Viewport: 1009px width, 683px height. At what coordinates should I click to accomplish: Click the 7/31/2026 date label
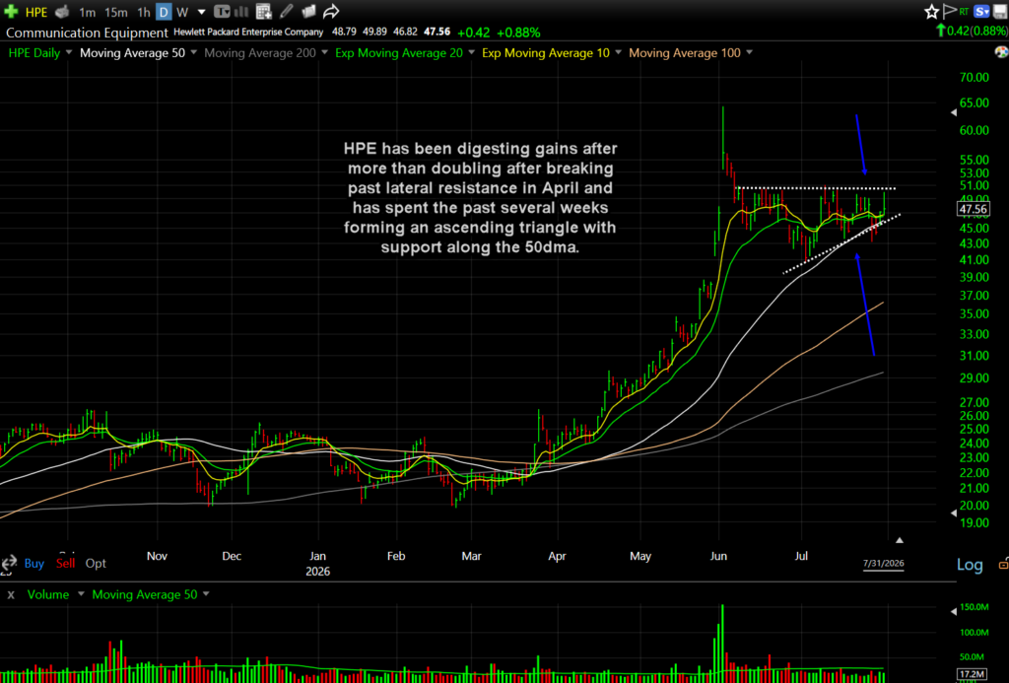pos(884,564)
